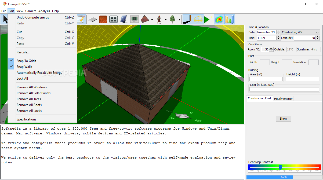Open the Help menu
323x180 pixels.
[x=55, y=11]
